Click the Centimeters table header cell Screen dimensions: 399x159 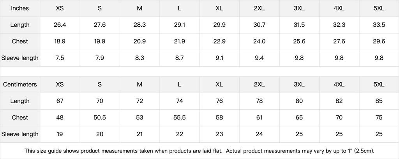click(x=20, y=84)
